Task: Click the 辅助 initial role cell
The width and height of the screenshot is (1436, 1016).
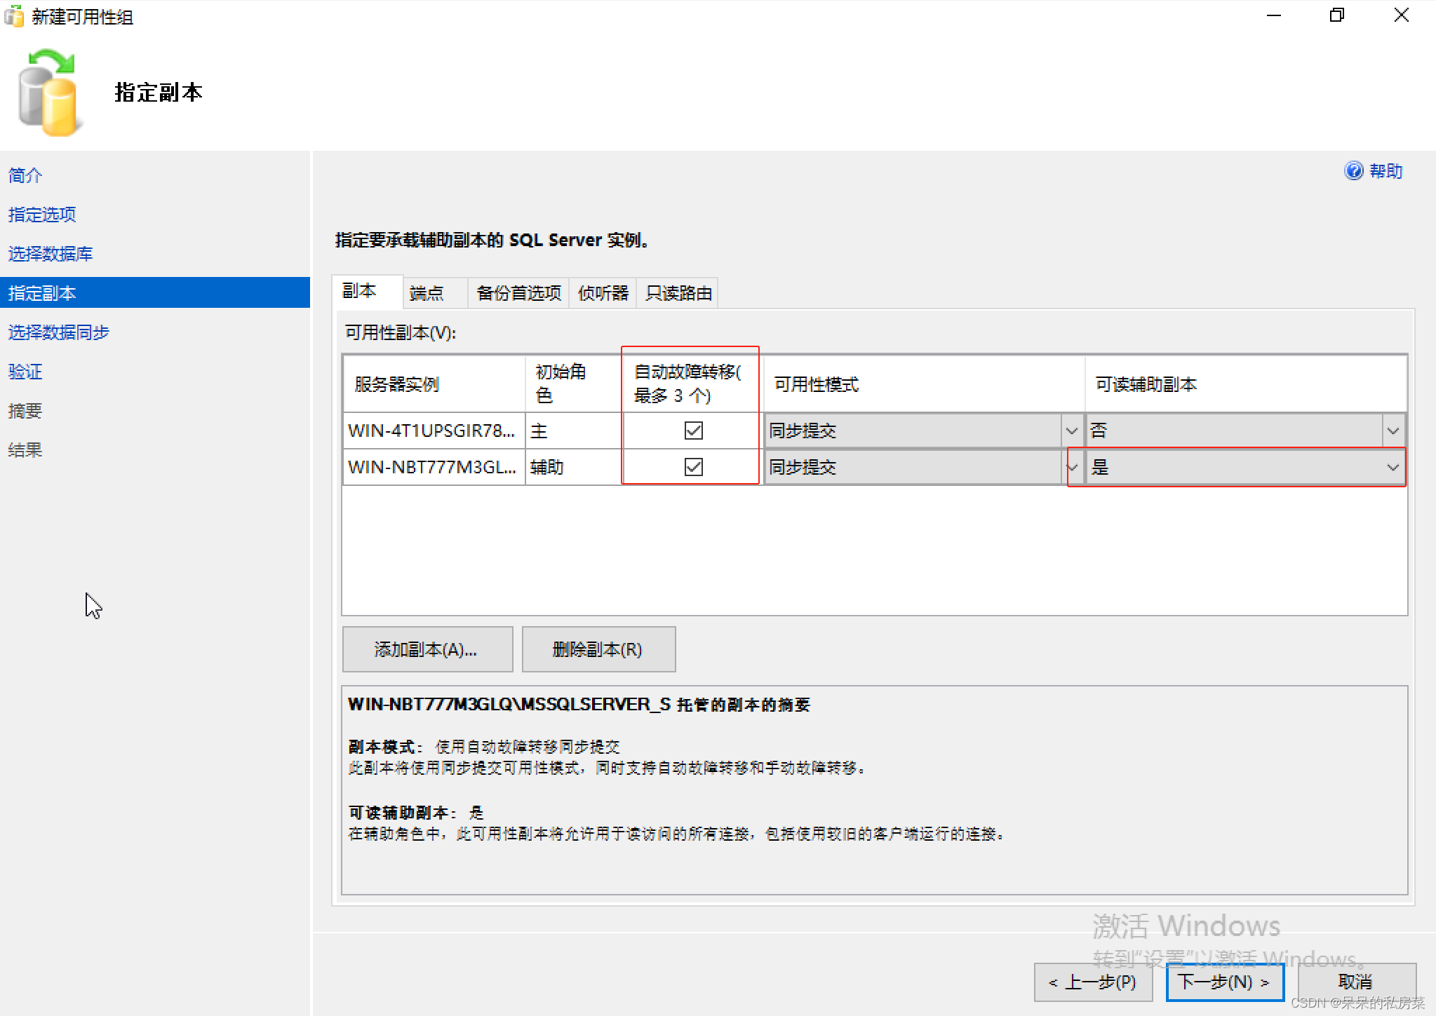Action: [x=573, y=467]
